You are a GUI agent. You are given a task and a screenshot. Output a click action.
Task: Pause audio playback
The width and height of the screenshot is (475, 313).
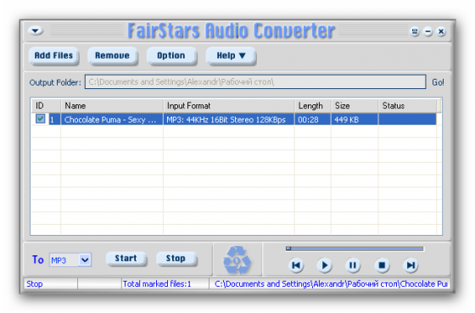click(353, 265)
